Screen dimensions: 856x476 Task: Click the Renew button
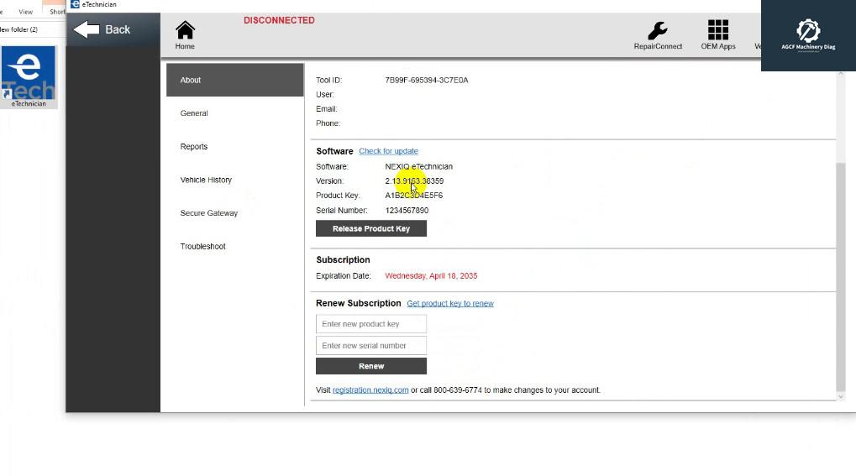(x=371, y=366)
